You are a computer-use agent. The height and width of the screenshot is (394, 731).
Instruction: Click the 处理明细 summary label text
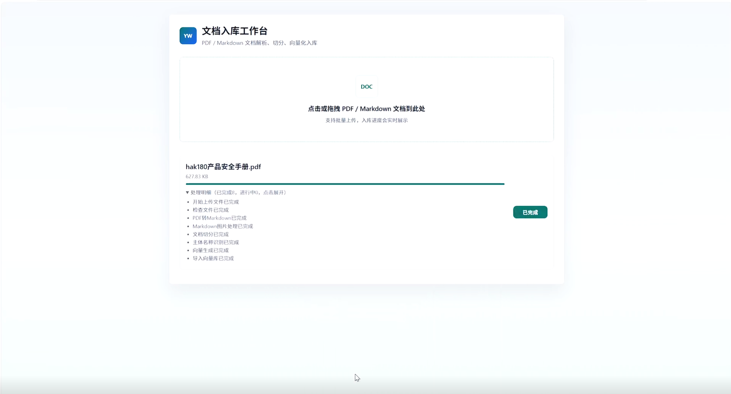(238, 193)
